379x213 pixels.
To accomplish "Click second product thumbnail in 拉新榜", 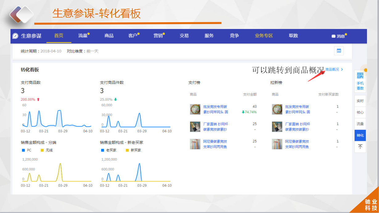I will (x=277, y=127).
